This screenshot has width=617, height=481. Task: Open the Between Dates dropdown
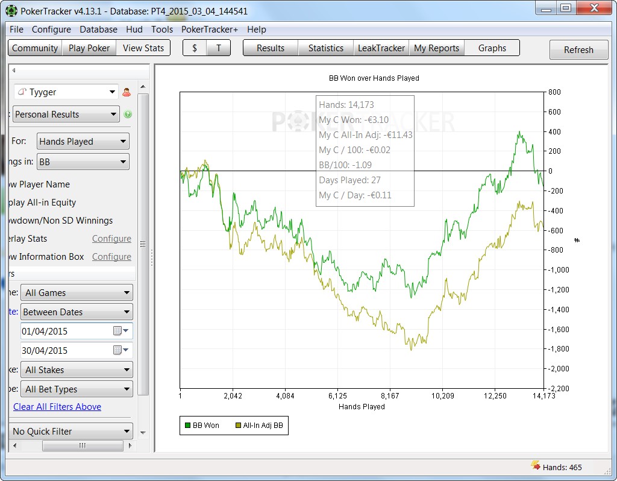(77, 312)
